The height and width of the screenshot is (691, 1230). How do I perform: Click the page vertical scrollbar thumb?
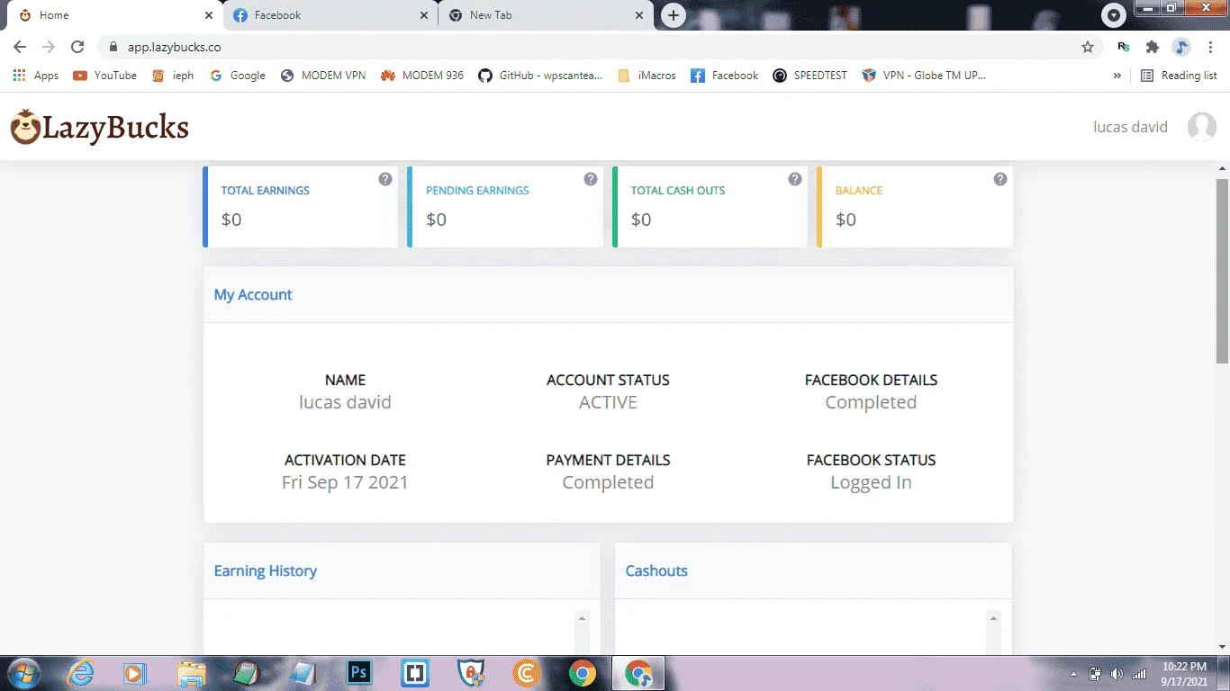point(1222,270)
